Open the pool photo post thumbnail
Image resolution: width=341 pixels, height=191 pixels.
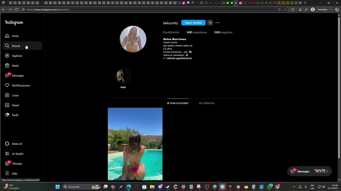(135, 144)
